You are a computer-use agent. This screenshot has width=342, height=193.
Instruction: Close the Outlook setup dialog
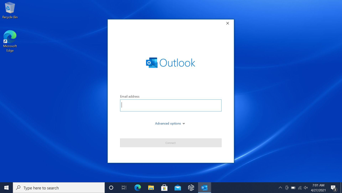(228, 23)
